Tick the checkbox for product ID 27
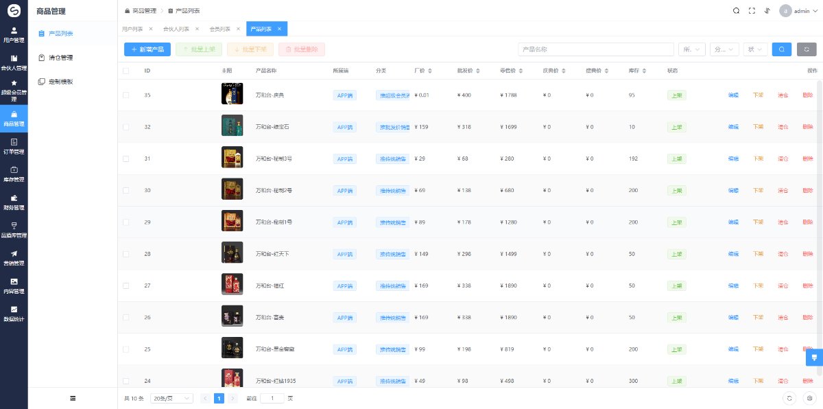The image size is (823, 409). (x=126, y=285)
